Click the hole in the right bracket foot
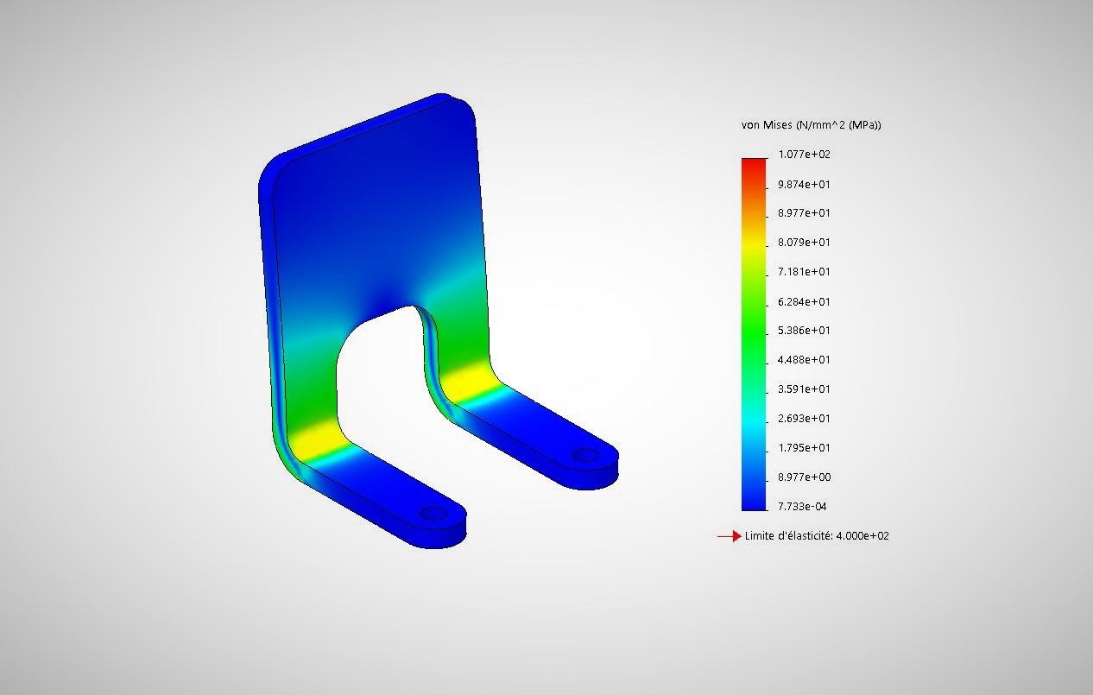 [x=585, y=454]
